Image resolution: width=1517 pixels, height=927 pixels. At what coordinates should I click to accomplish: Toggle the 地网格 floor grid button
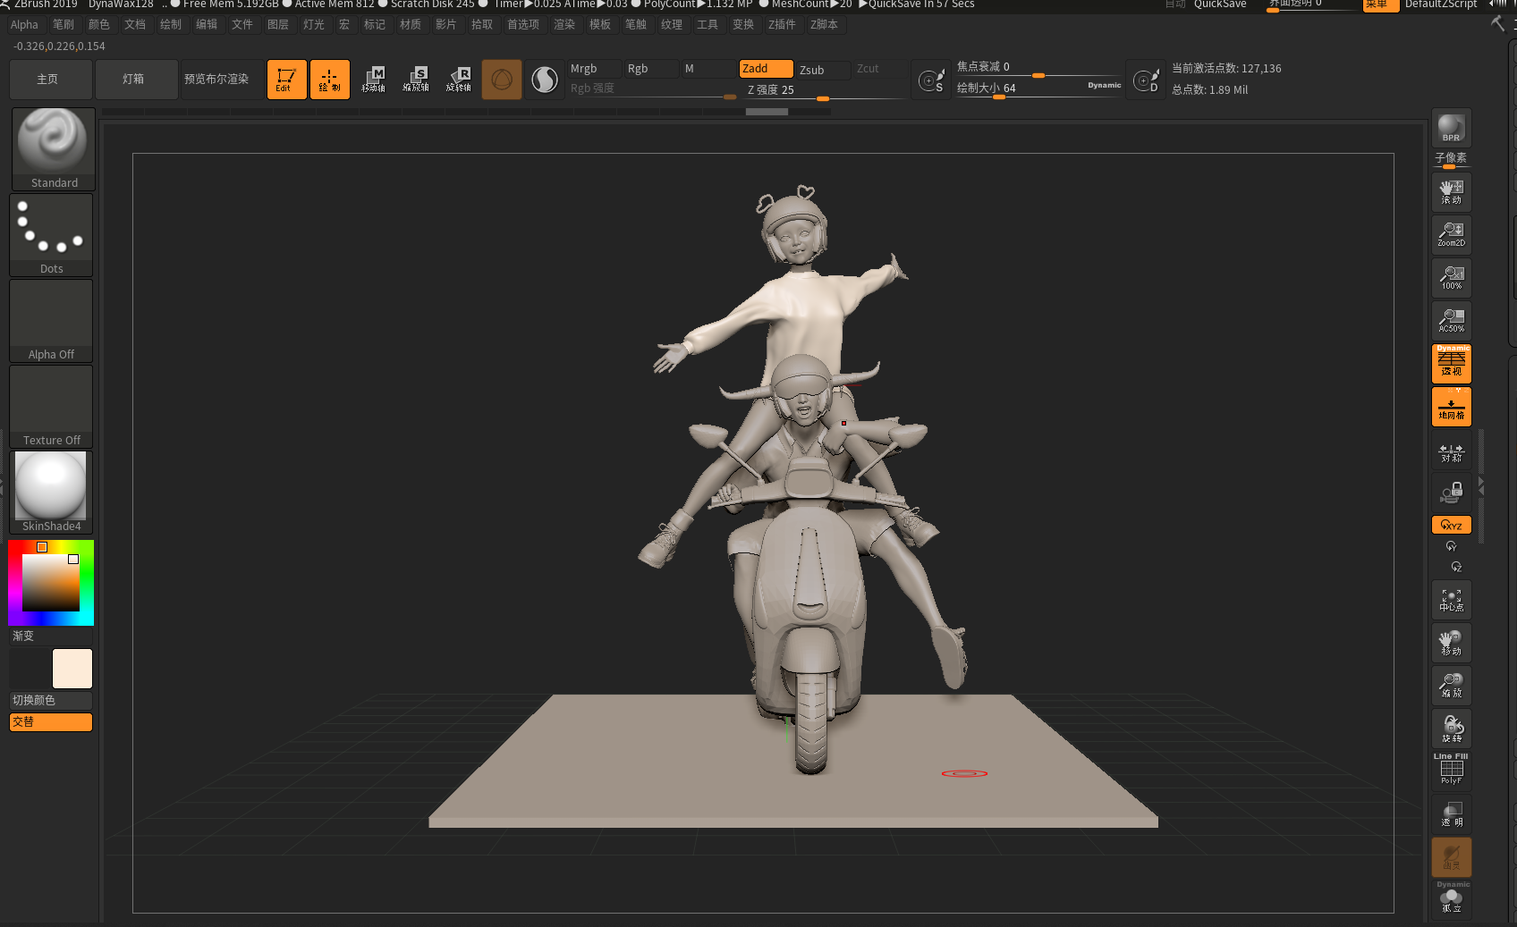(x=1451, y=407)
